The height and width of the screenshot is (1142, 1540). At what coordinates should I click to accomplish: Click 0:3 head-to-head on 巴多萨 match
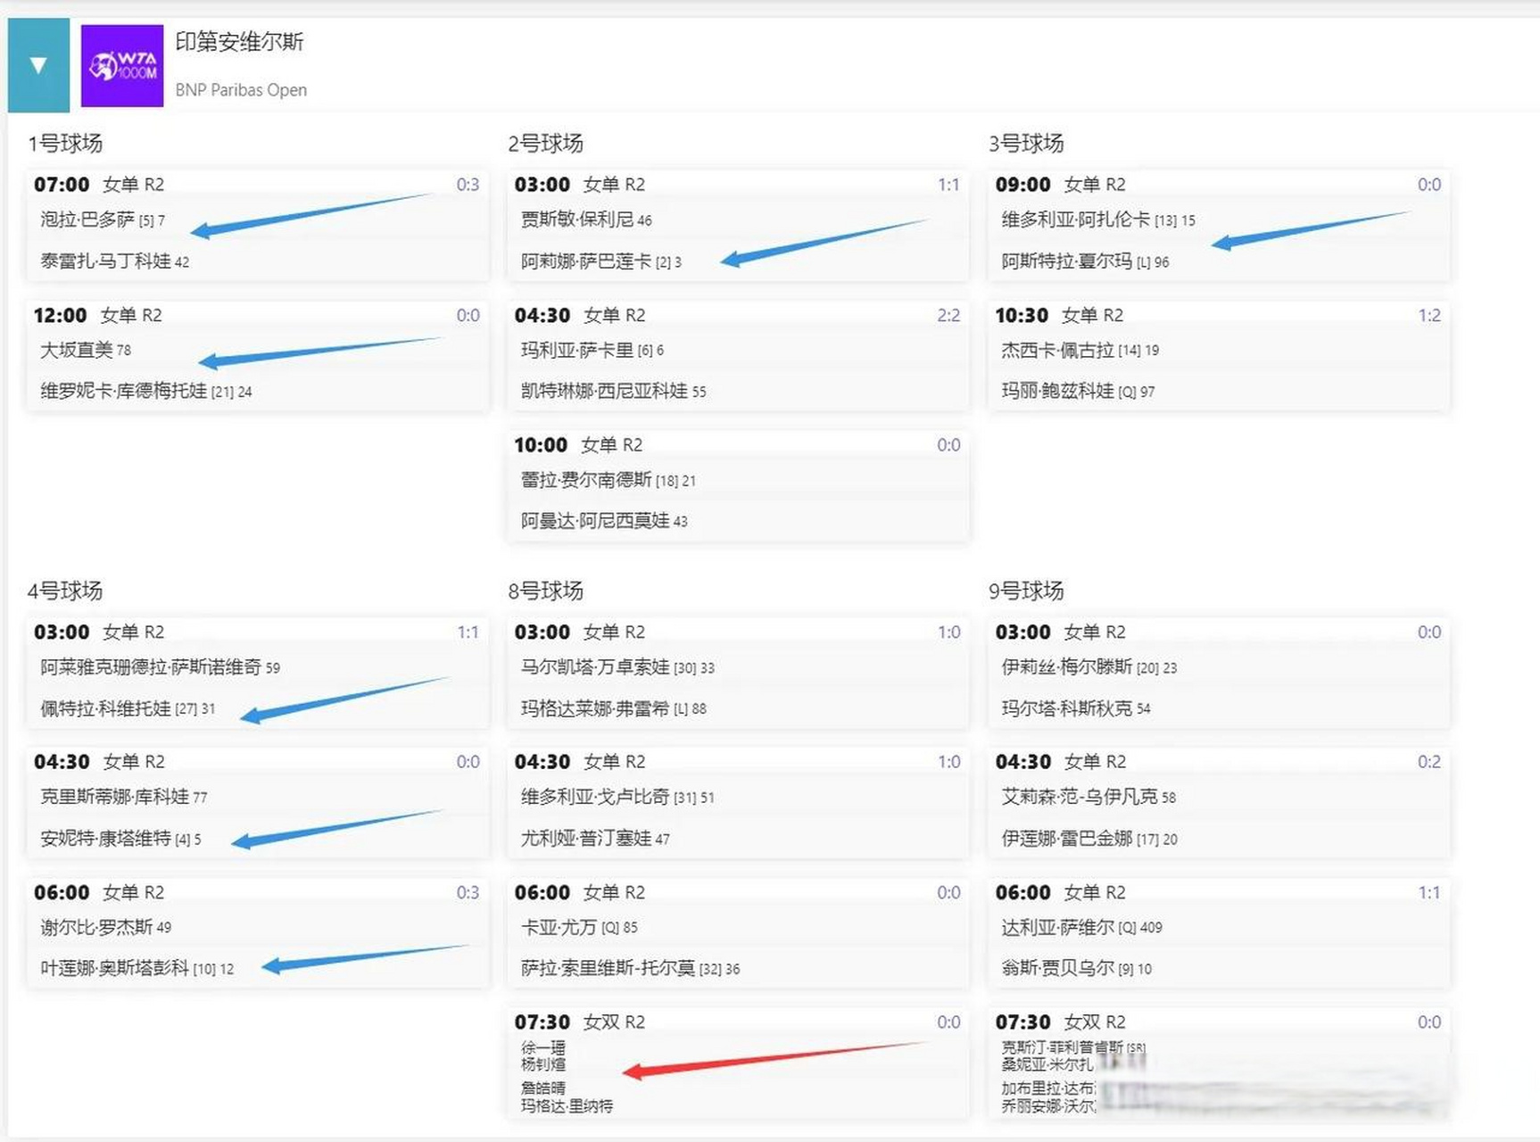click(x=468, y=185)
